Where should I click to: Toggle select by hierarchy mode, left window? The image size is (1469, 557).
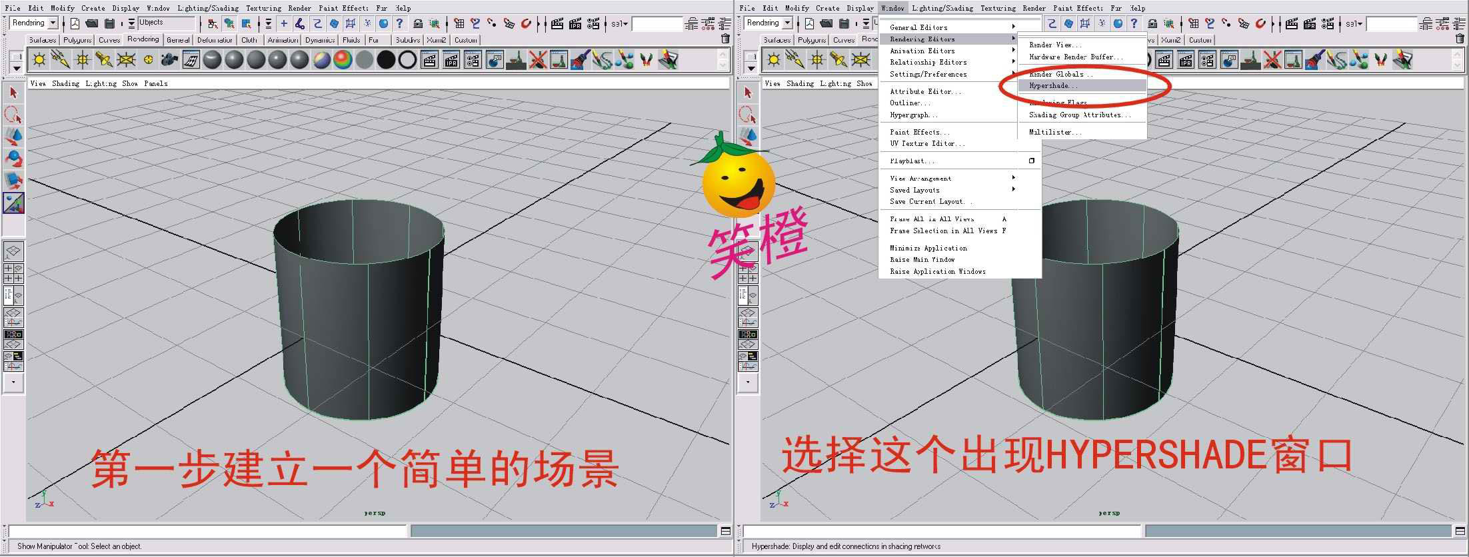(x=213, y=24)
